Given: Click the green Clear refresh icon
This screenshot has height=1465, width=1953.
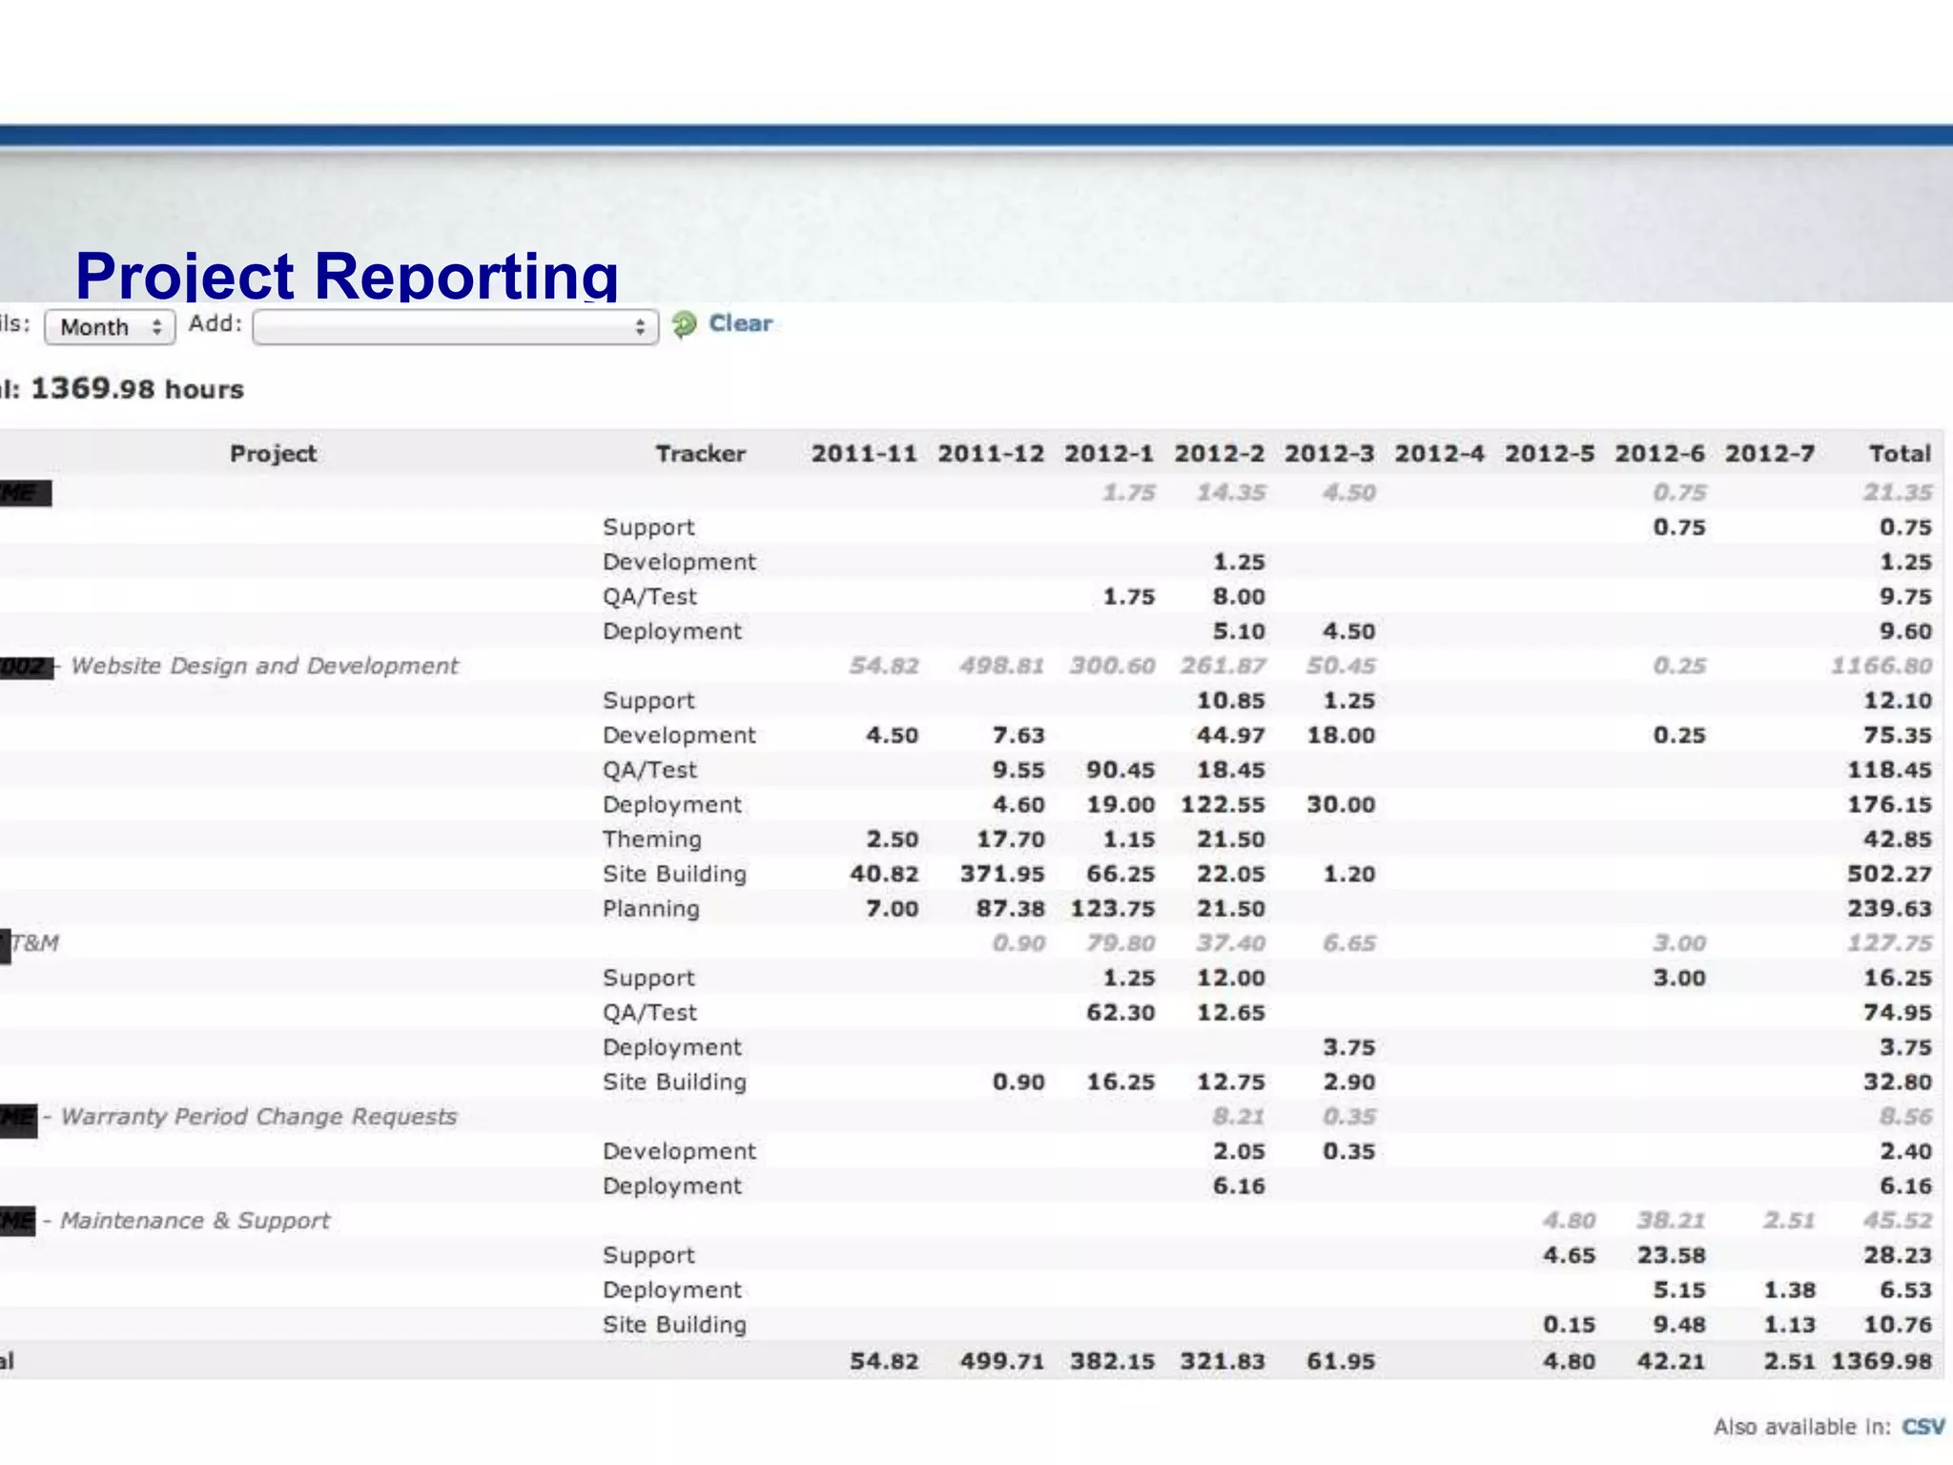Looking at the screenshot, I should (x=684, y=324).
